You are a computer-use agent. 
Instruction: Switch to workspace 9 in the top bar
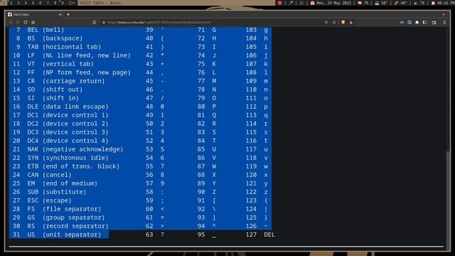pos(62,3)
